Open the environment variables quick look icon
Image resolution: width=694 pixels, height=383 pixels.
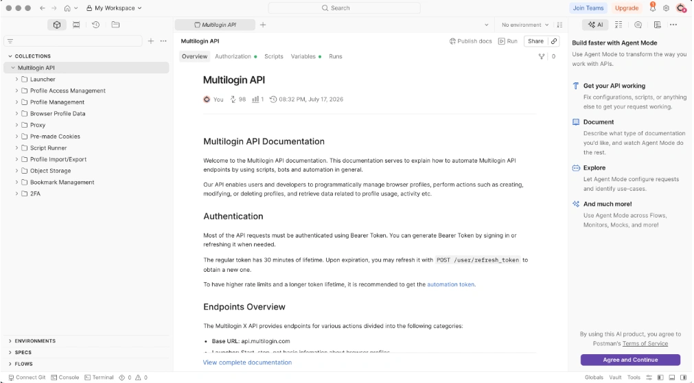(559, 25)
